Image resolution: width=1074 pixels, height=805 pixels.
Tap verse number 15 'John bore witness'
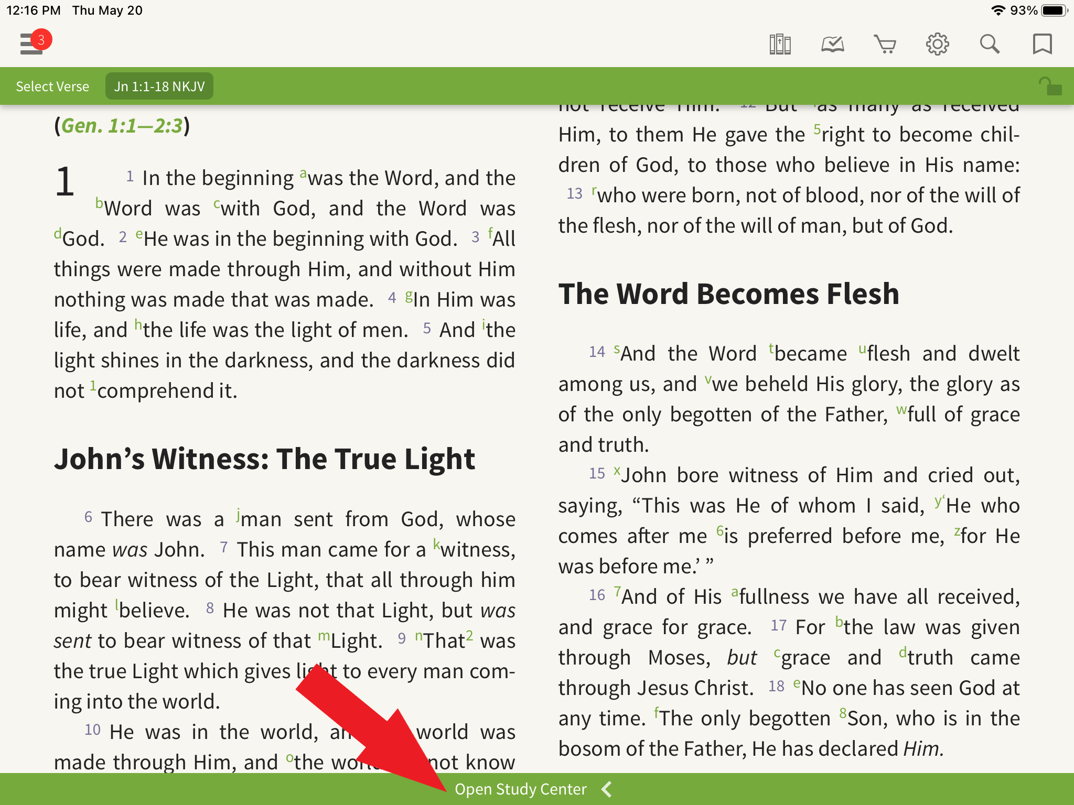(x=597, y=473)
